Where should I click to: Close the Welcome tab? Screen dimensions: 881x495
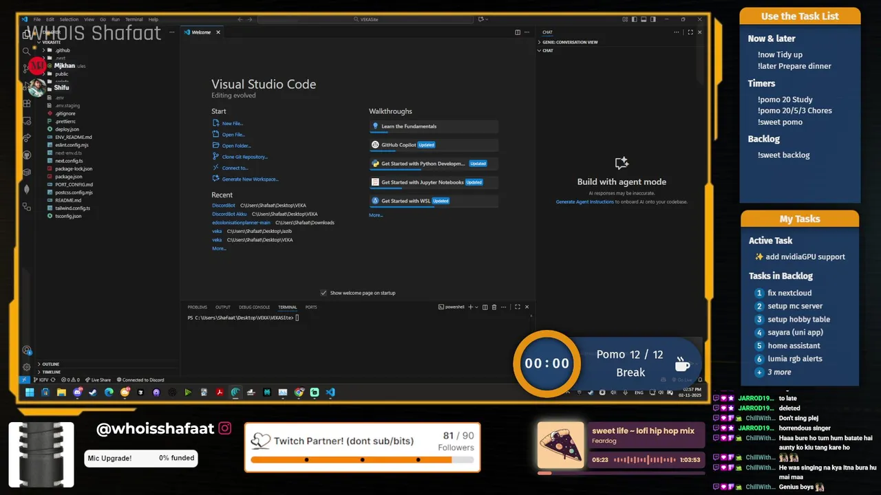(218, 32)
